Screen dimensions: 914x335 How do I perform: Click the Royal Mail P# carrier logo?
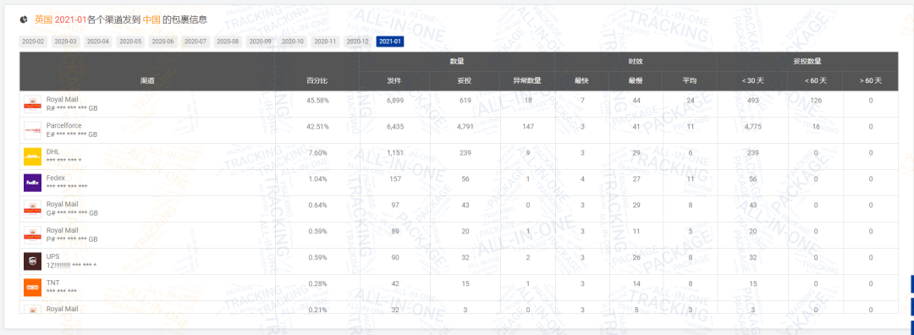33,235
